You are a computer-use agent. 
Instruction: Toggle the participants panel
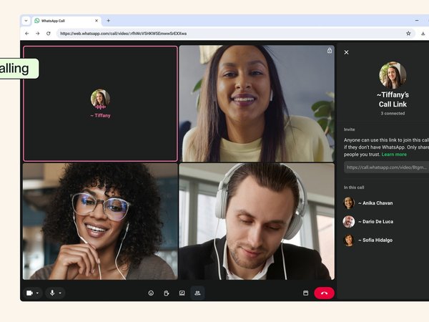197,293
